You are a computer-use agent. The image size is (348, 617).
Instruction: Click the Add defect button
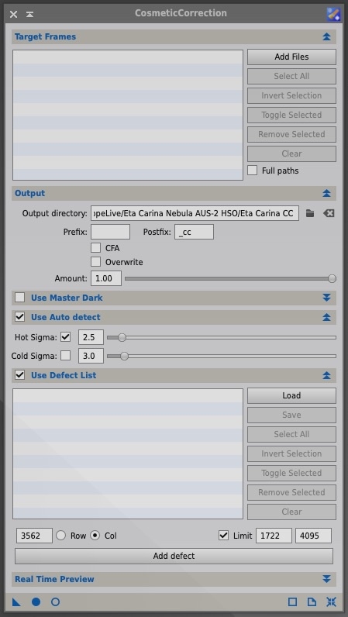[174, 556]
